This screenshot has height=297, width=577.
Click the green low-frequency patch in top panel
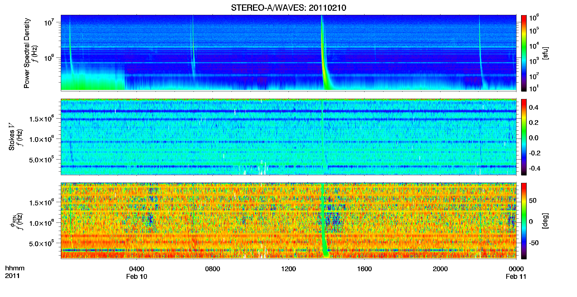click(x=93, y=81)
